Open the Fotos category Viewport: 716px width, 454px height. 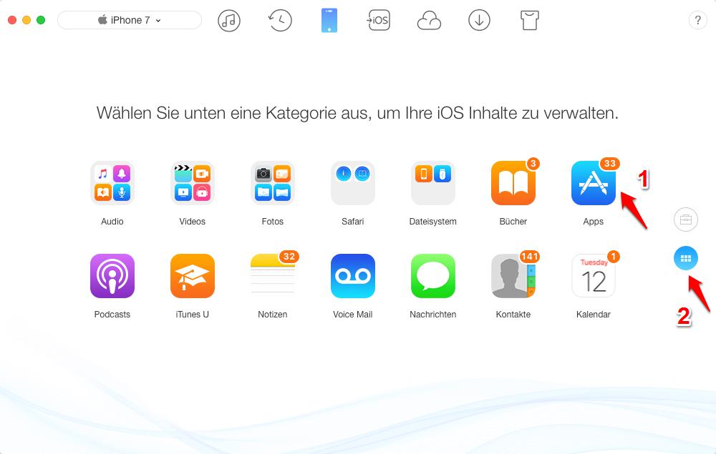pos(273,183)
